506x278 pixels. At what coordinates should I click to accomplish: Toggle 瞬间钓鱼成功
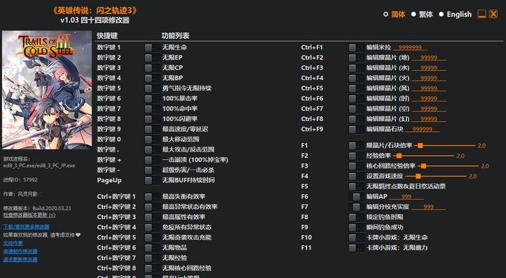pyautogui.click(x=356, y=227)
